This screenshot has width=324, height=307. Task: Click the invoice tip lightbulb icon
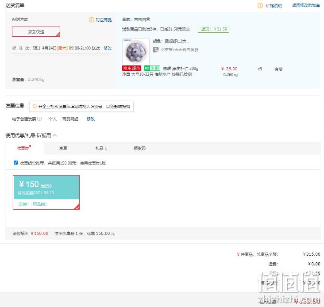tap(35, 106)
